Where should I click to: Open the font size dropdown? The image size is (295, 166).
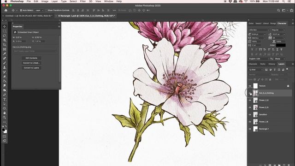tap(259, 34)
